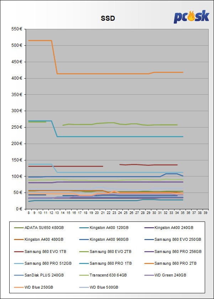Click the 0 € axis label
The width and height of the screenshot is (214, 299).
(19, 209)
